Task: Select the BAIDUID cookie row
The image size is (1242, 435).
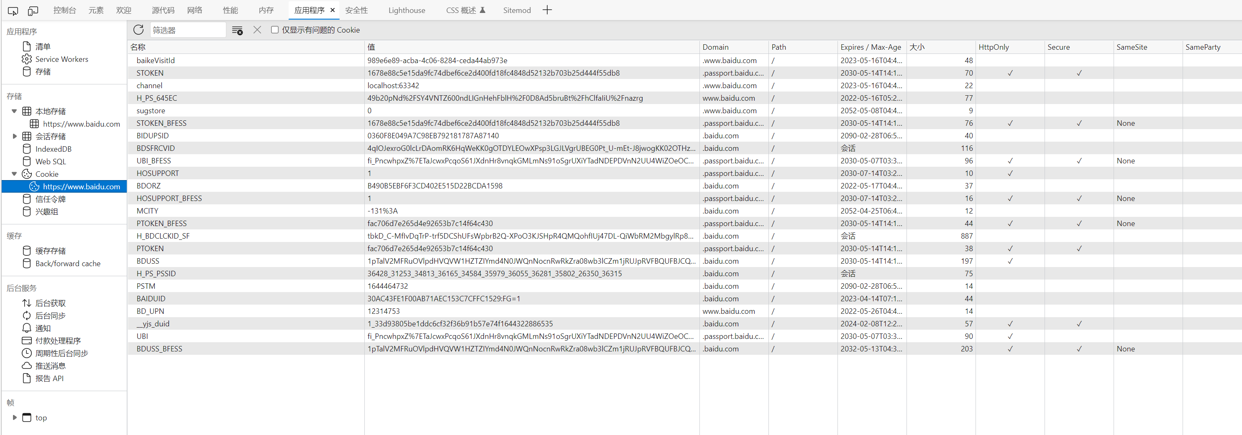Action: [x=685, y=298]
